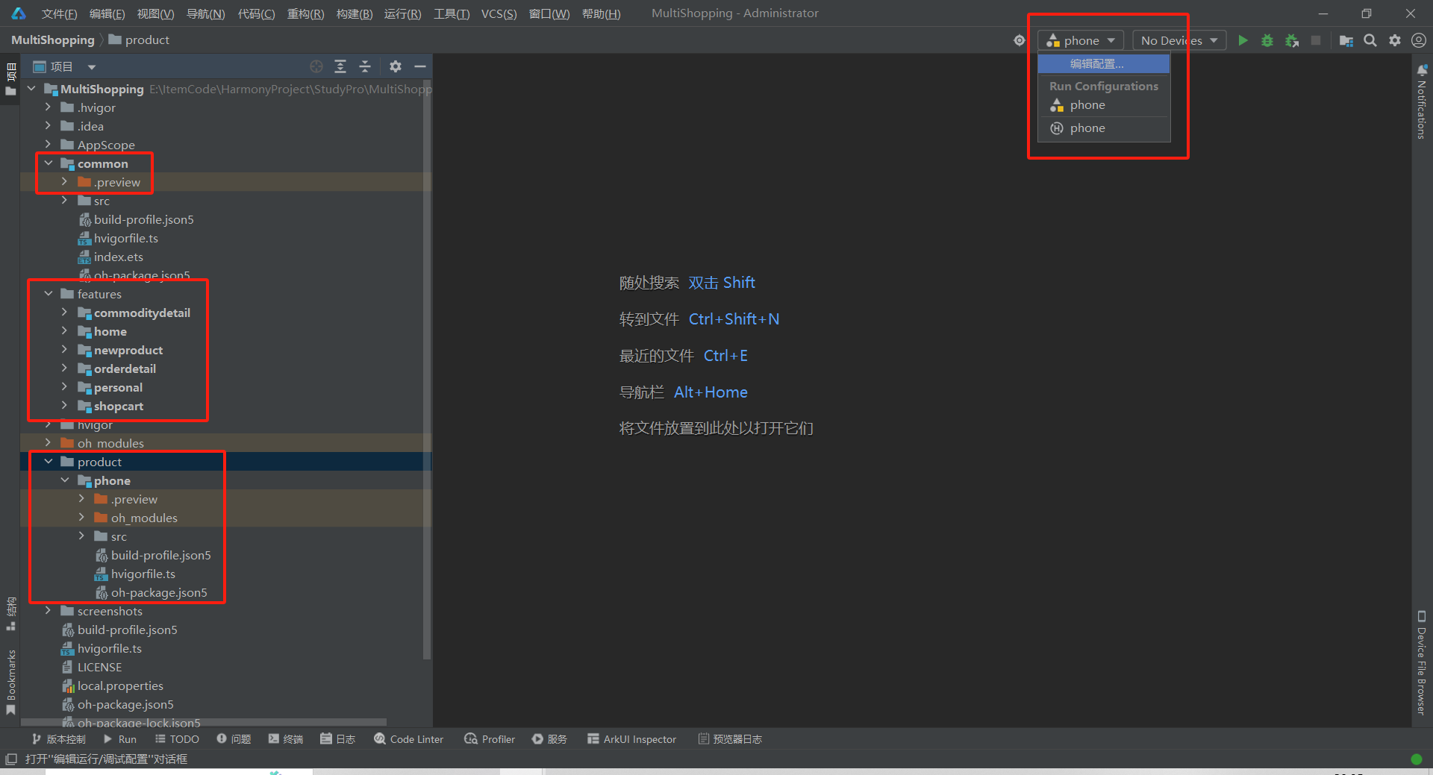
Task: Click MultiShopping in breadcrumb
Action: click(53, 40)
